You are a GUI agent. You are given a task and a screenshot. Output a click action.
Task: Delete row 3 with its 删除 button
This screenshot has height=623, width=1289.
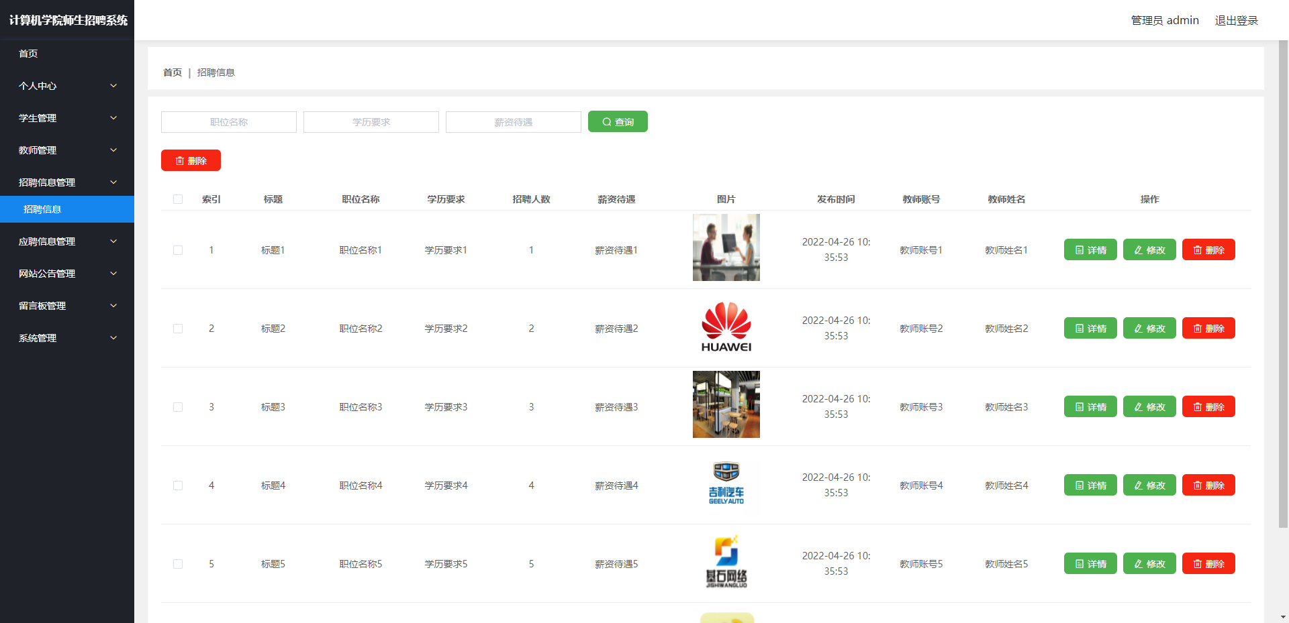click(1208, 406)
